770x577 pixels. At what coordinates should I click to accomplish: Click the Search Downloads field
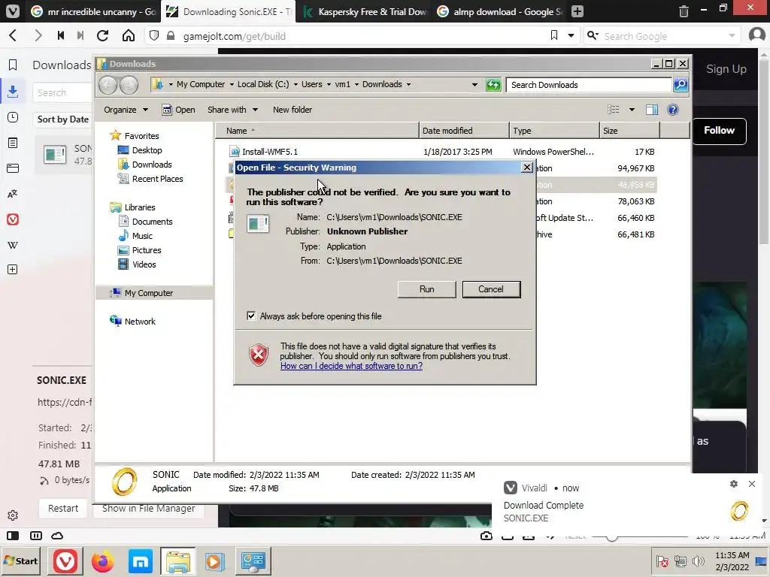tap(588, 85)
